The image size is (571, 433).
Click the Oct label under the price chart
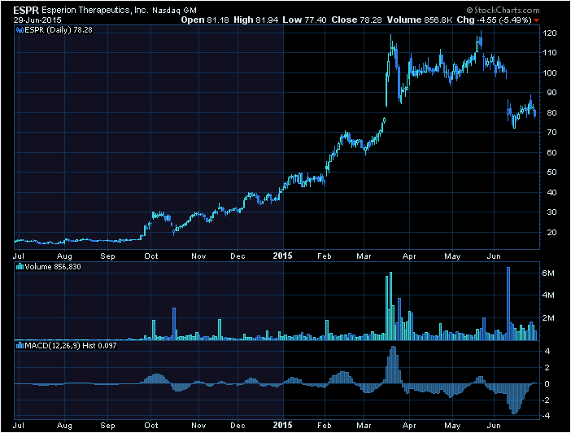pyautogui.click(x=151, y=256)
